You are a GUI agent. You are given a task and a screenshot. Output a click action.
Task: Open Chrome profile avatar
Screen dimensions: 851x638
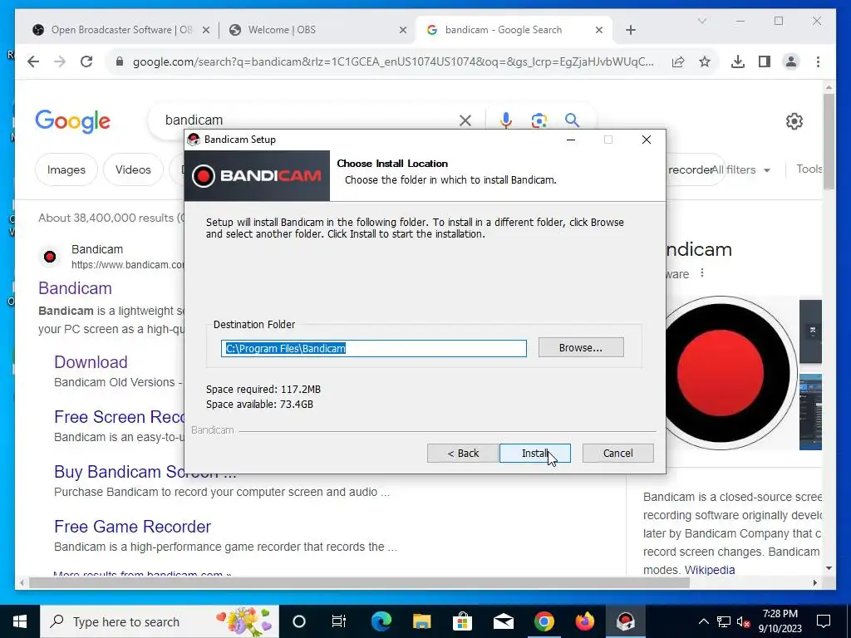[x=791, y=61]
